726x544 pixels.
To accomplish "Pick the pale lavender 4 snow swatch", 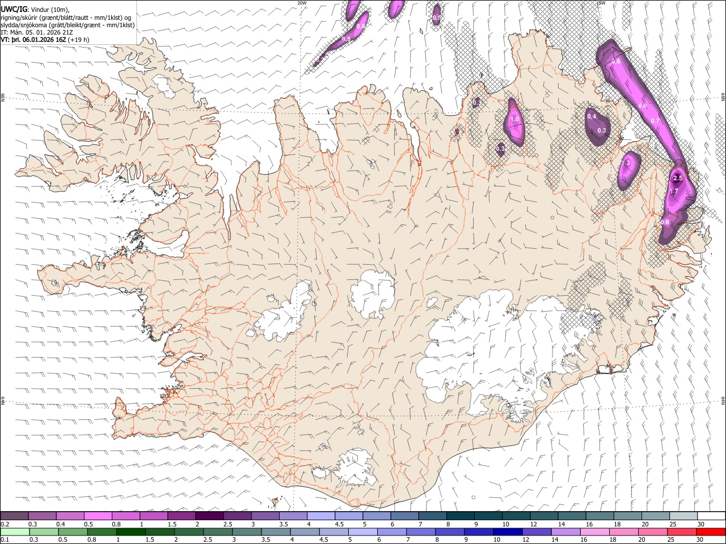I will (x=321, y=516).
